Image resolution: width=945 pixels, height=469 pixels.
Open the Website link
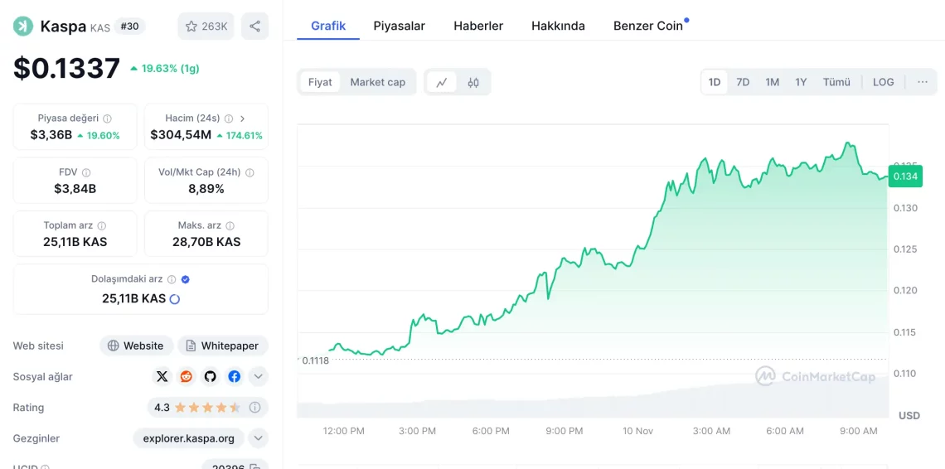136,346
